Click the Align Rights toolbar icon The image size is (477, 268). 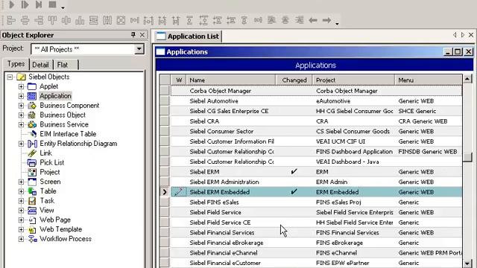(x=39, y=20)
